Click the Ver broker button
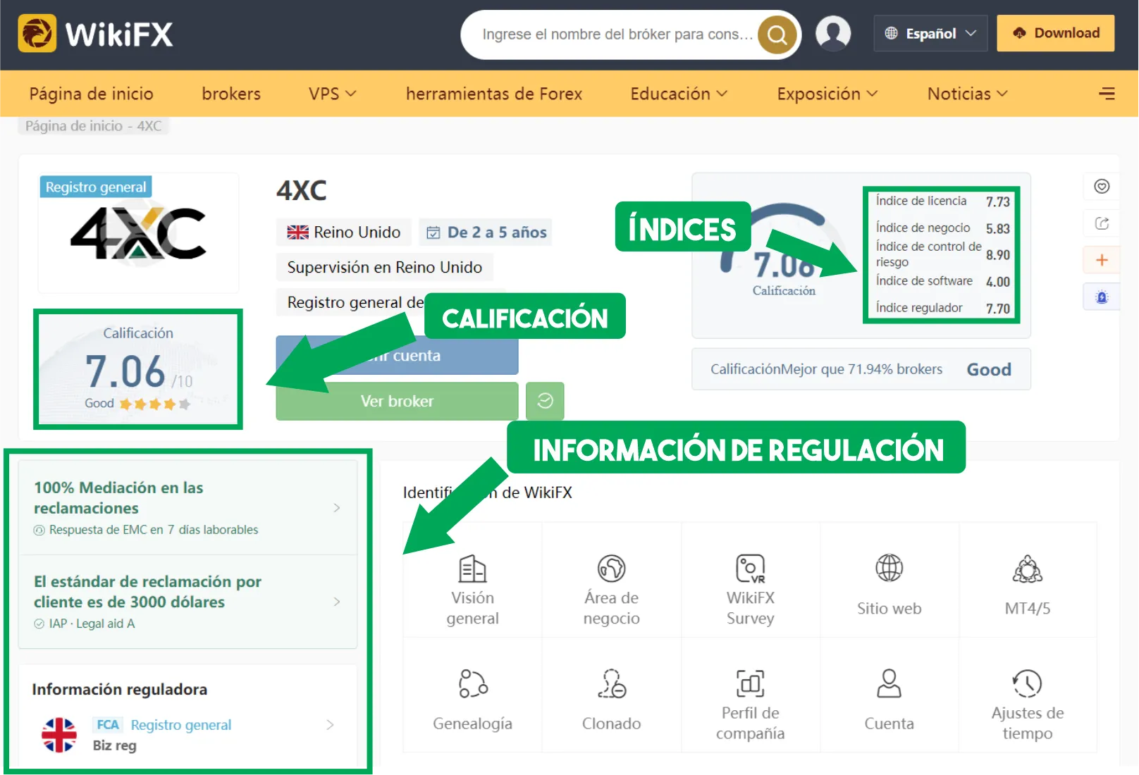 pyautogui.click(x=397, y=401)
